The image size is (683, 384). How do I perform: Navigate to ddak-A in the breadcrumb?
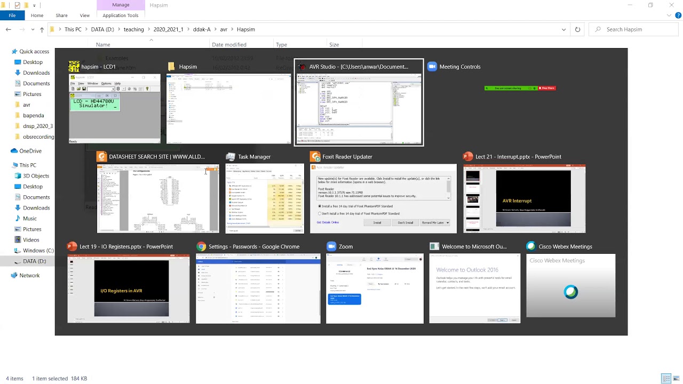click(202, 29)
